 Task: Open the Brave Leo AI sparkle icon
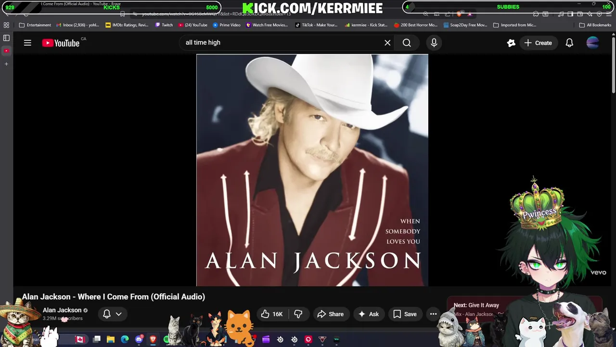point(590,14)
